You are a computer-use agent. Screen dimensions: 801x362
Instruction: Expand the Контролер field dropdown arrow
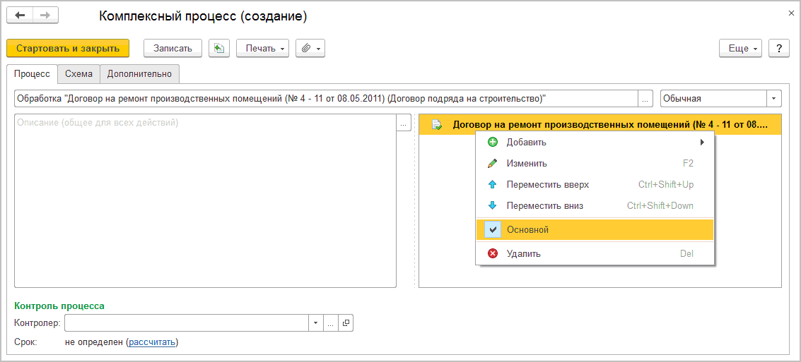coord(315,323)
